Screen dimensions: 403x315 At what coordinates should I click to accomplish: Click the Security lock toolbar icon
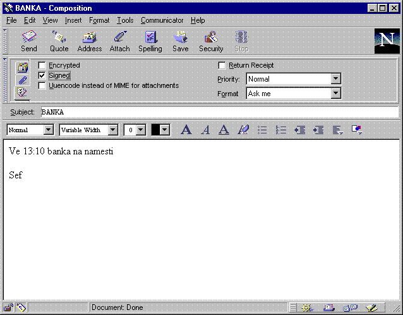click(211, 41)
